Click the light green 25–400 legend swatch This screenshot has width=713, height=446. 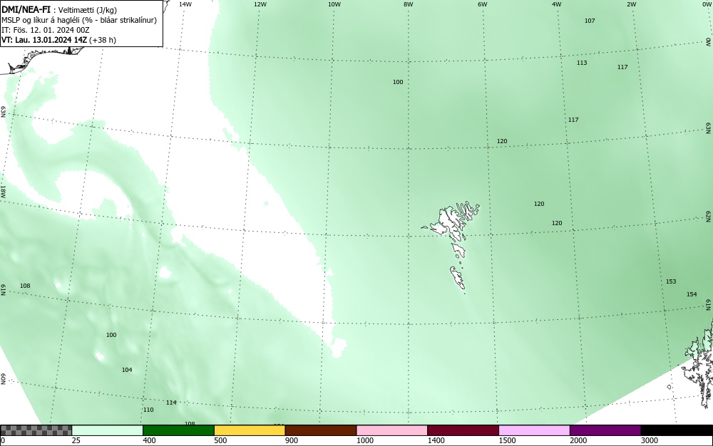pyautogui.click(x=108, y=430)
